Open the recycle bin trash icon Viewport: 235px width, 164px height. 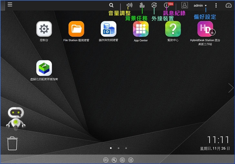[12, 143]
